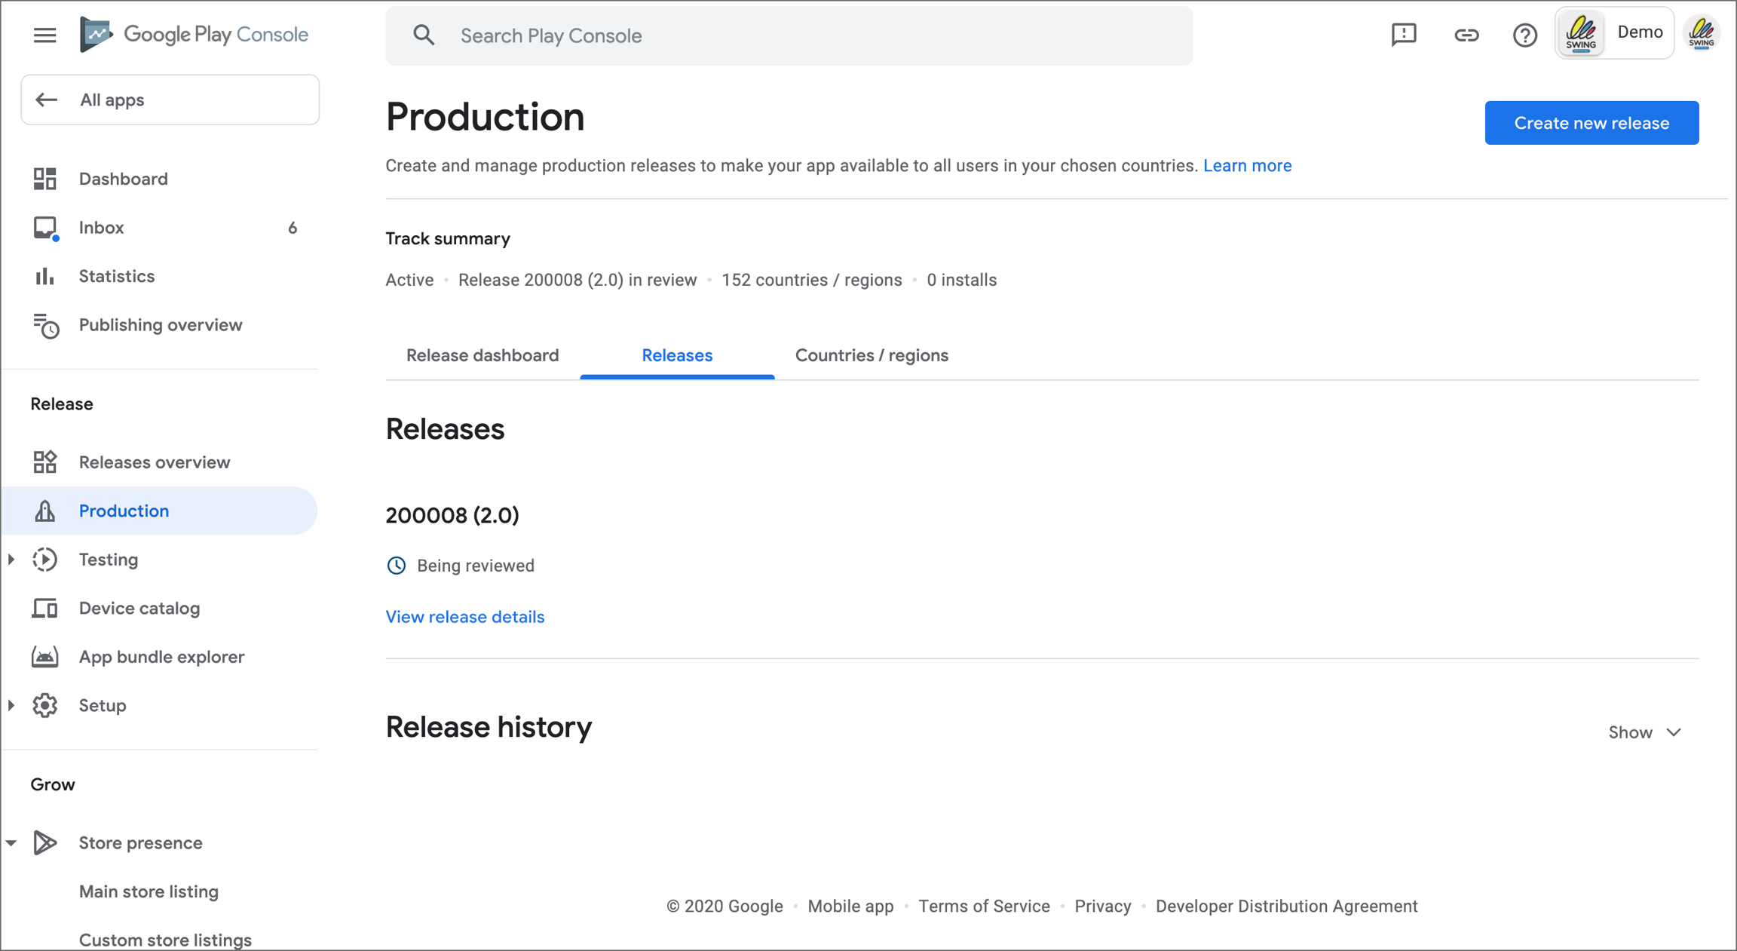Viewport: 1737px width, 951px height.
Task: Collapse the Store presence section
Action: (11, 843)
